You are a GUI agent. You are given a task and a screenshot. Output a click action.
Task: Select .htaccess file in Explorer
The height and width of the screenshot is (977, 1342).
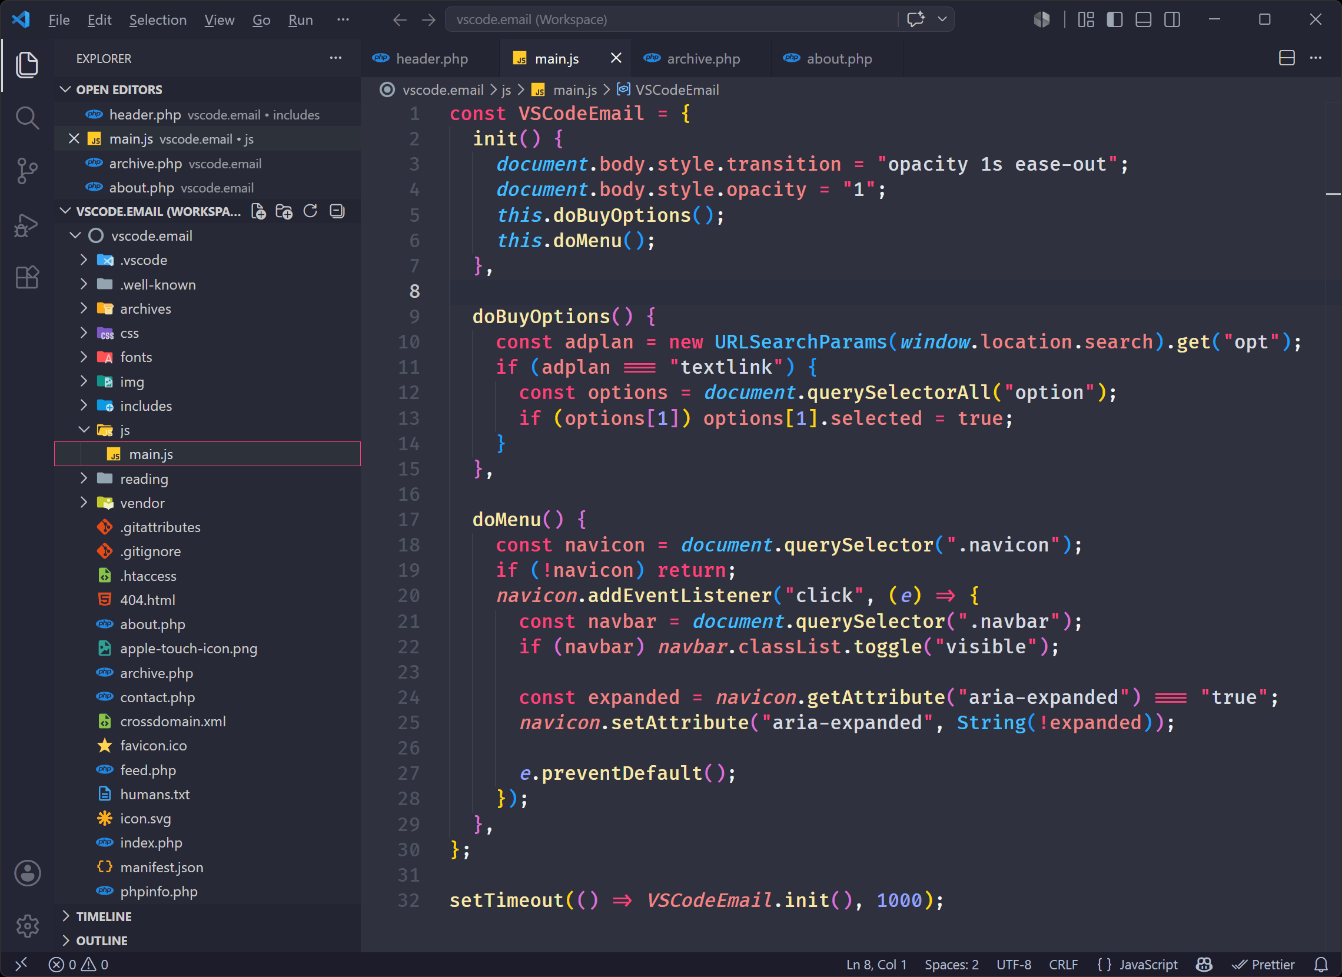point(148,575)
